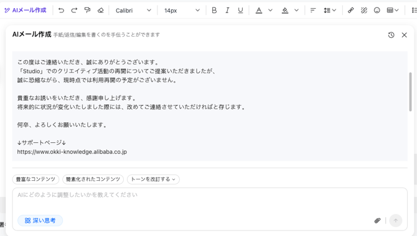Image resolution: width=417 pixels, height=236 pixels.
Task: Open the トーンを改訂する dropdown
Action: tap(153, 179)
